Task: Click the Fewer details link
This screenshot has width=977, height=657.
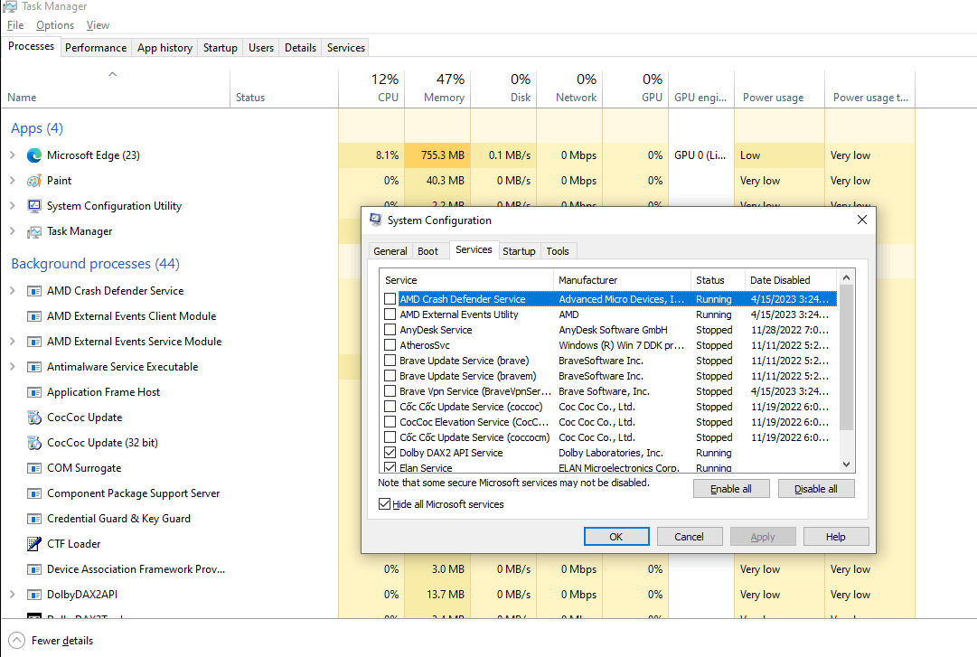Action: [x=62, y=640]
